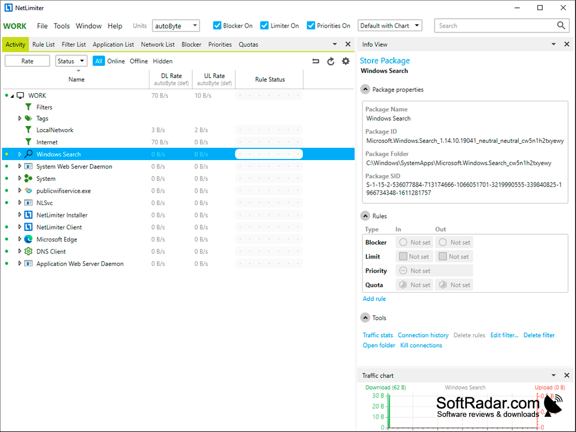This screenshot has height=432, width=576.
Task: Click the NetLimiter Installer icon
Action: [x=28, y=215]
